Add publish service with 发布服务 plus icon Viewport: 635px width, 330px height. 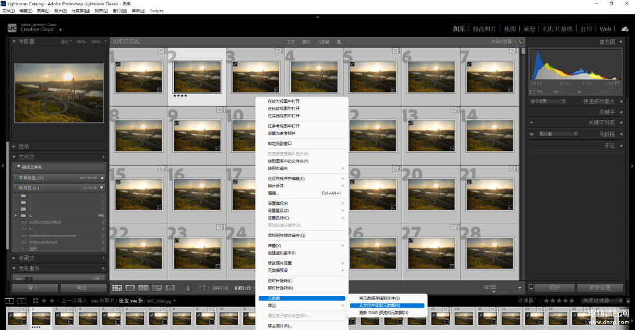(x=103, y=268)
